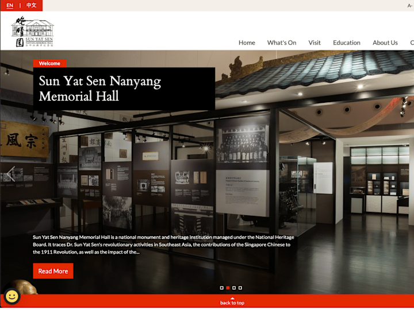The width and height of the screenshot is (414, 310).
Task: Click back to top link
Action: [232, 301]
